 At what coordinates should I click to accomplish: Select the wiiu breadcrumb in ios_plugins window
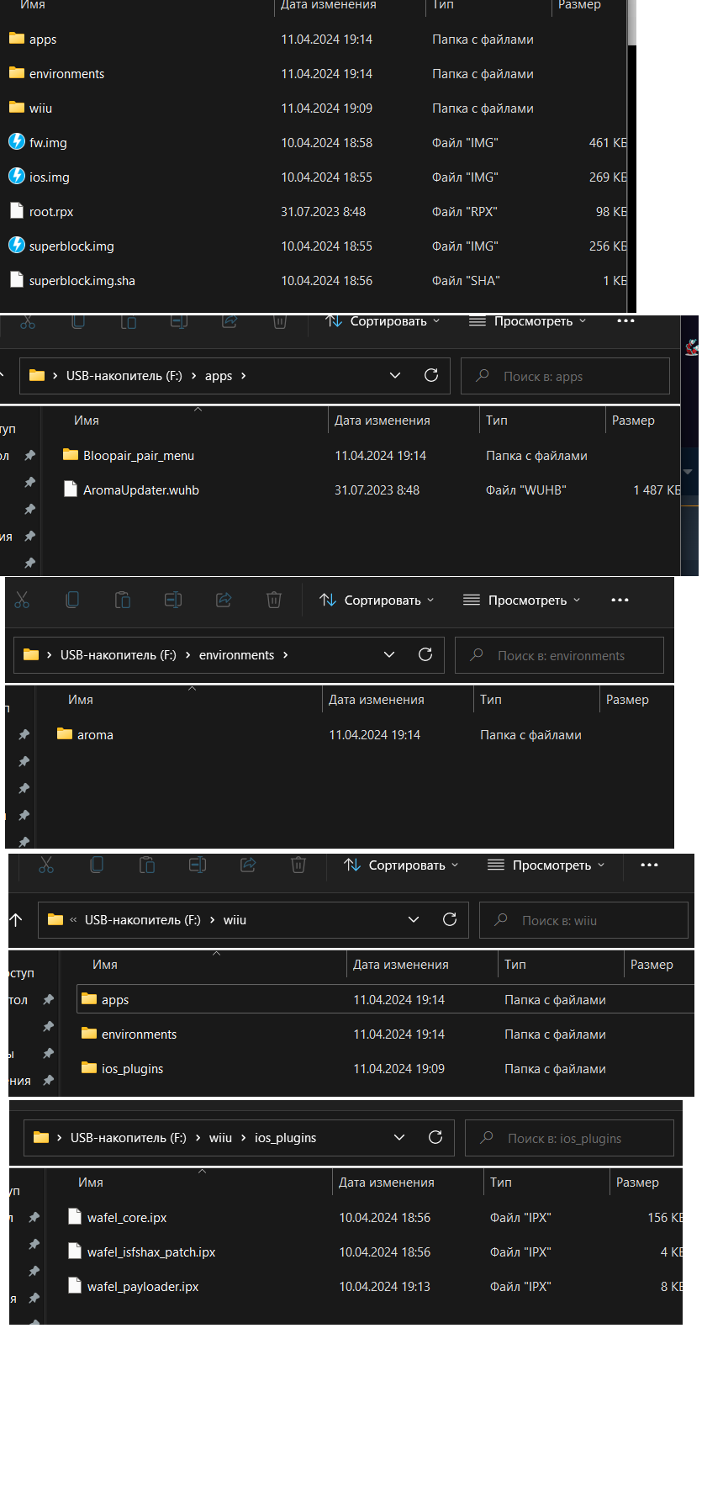coord(220,1137)
